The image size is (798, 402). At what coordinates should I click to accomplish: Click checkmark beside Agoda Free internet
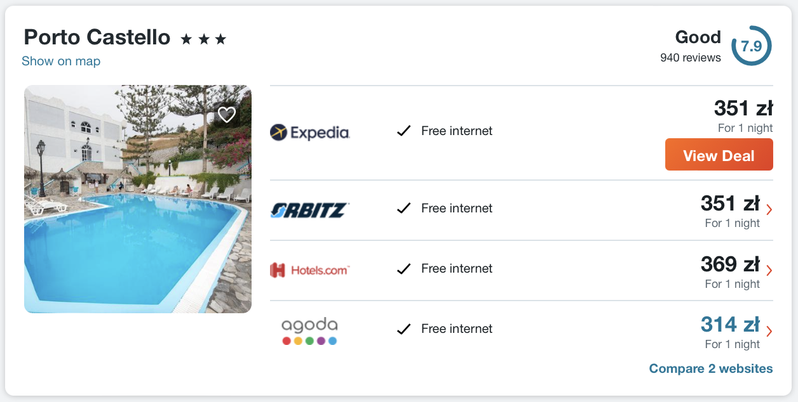tap(403, 329)
